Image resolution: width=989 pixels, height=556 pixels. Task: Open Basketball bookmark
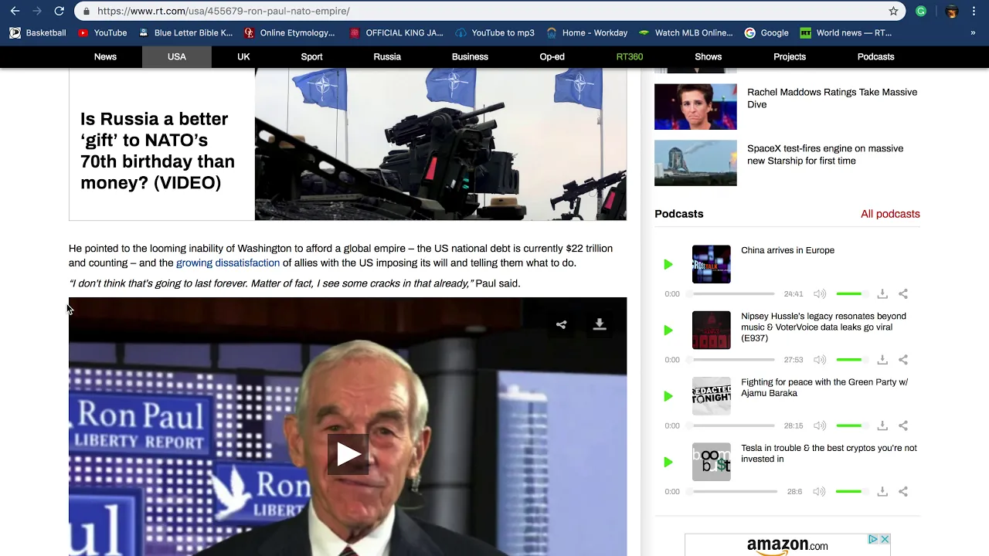(x=38, y=33)
